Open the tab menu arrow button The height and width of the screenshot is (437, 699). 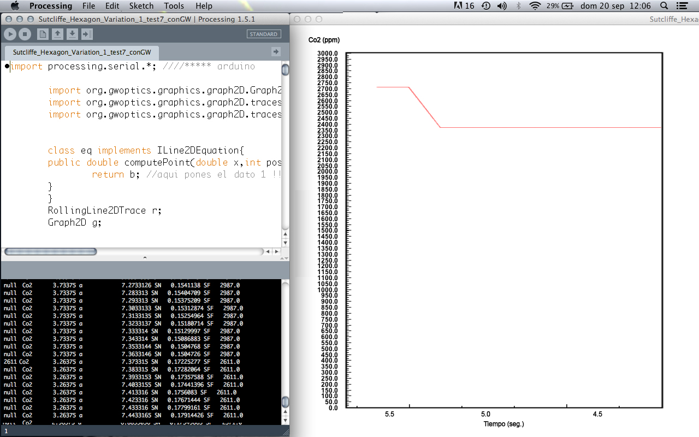(276, 52)
